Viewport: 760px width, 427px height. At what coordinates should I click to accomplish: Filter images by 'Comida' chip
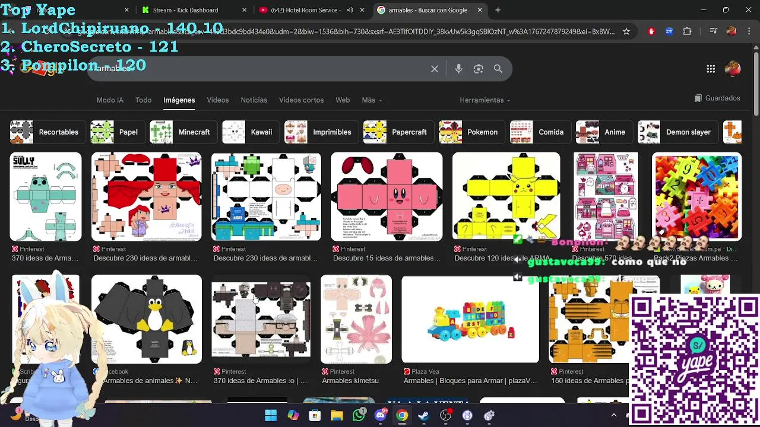point(540,132)
